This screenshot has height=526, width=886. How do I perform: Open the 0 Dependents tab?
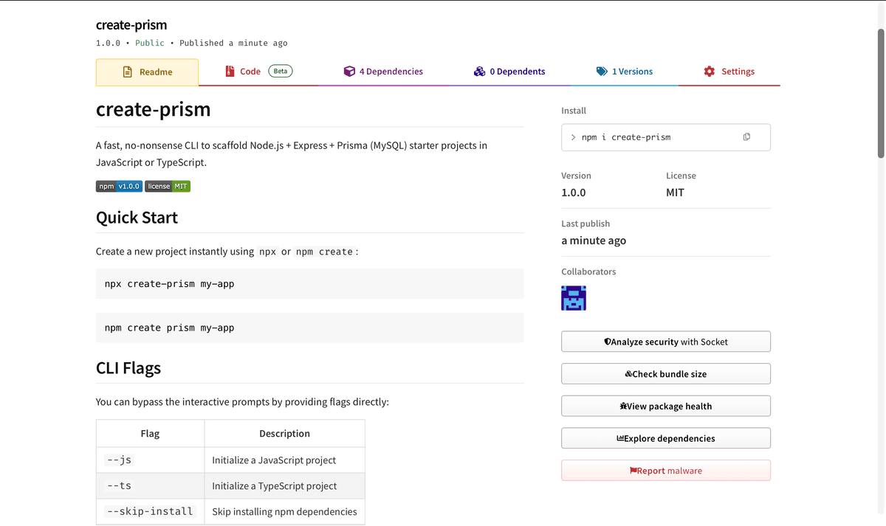tap(509, 72)
